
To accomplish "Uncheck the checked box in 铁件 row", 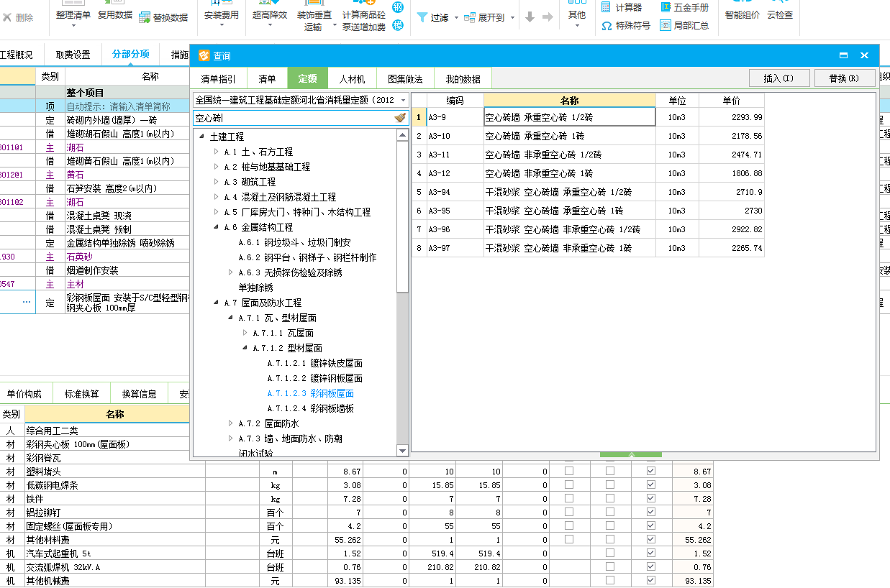I will pos(651,498).
